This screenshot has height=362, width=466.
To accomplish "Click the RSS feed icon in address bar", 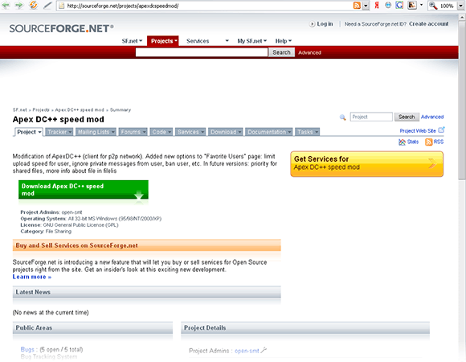I will [x=357, y=6].
